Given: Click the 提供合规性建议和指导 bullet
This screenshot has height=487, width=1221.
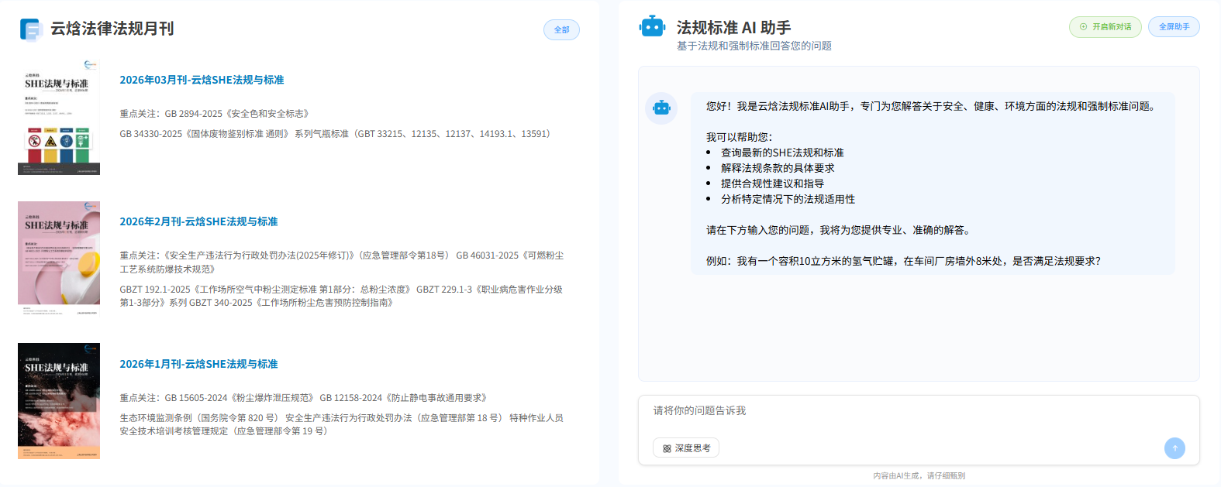Looking at the screenshot, I should [x=772, y=183].
